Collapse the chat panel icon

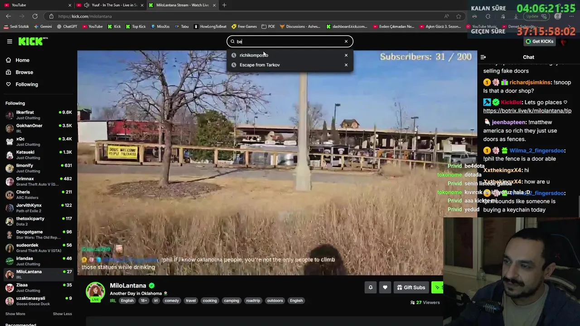(x=483, y=57)
